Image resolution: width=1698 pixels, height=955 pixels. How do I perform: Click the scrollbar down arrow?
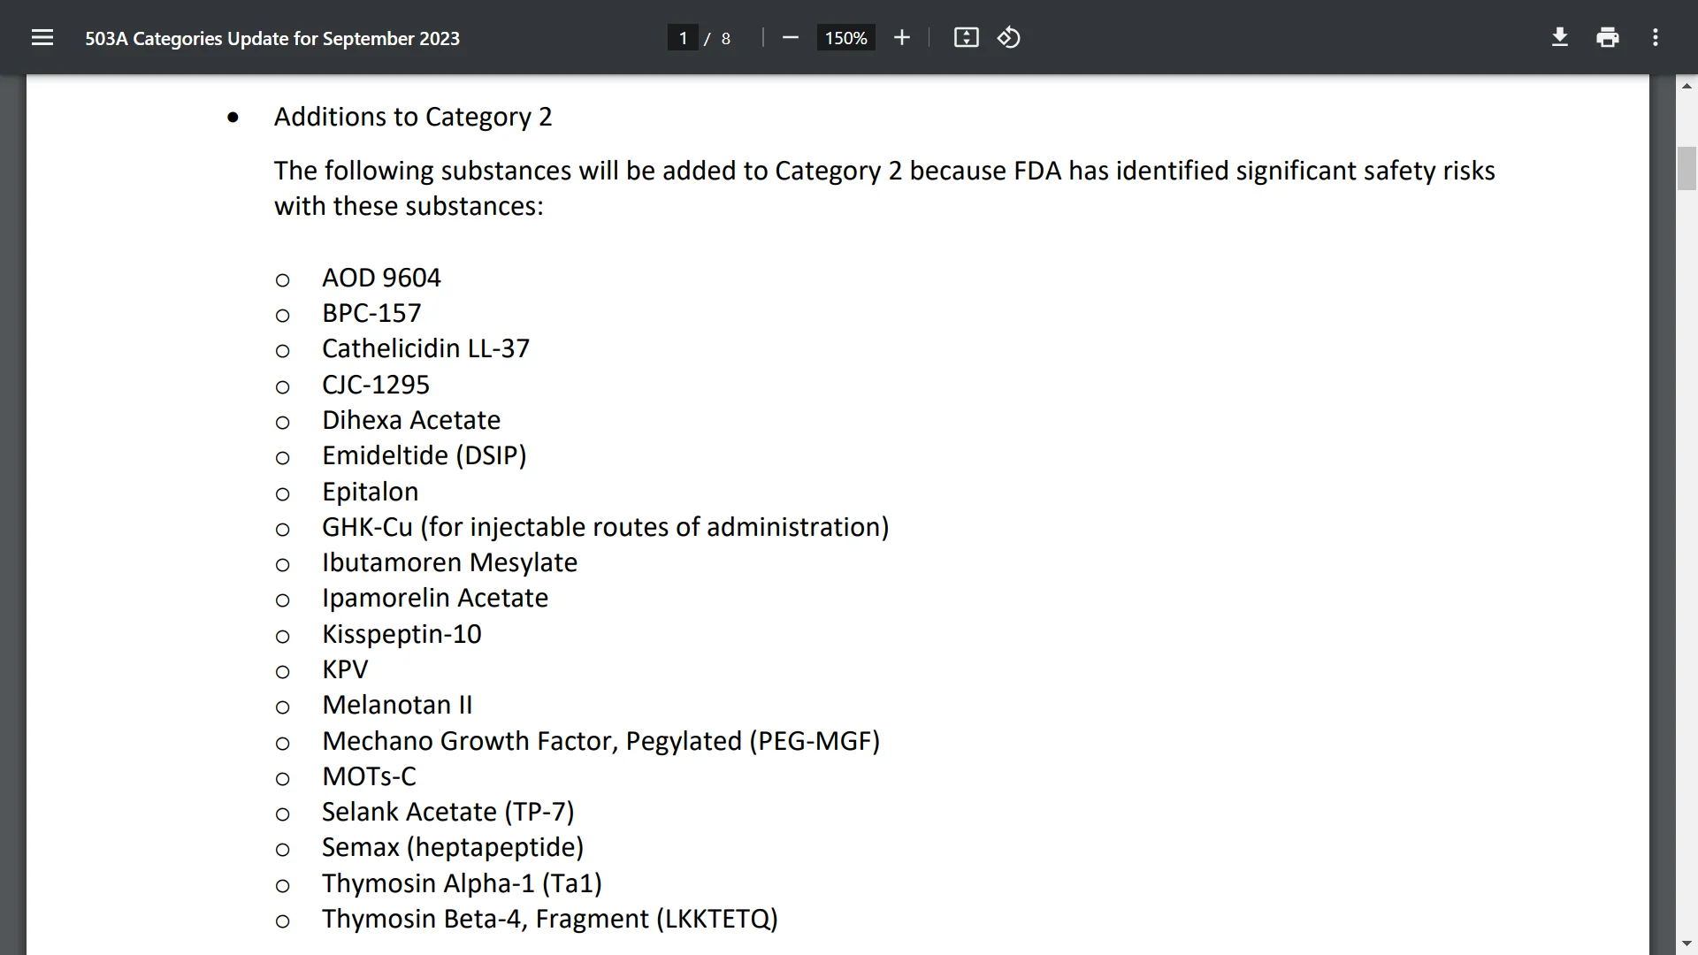point(1687,944)
